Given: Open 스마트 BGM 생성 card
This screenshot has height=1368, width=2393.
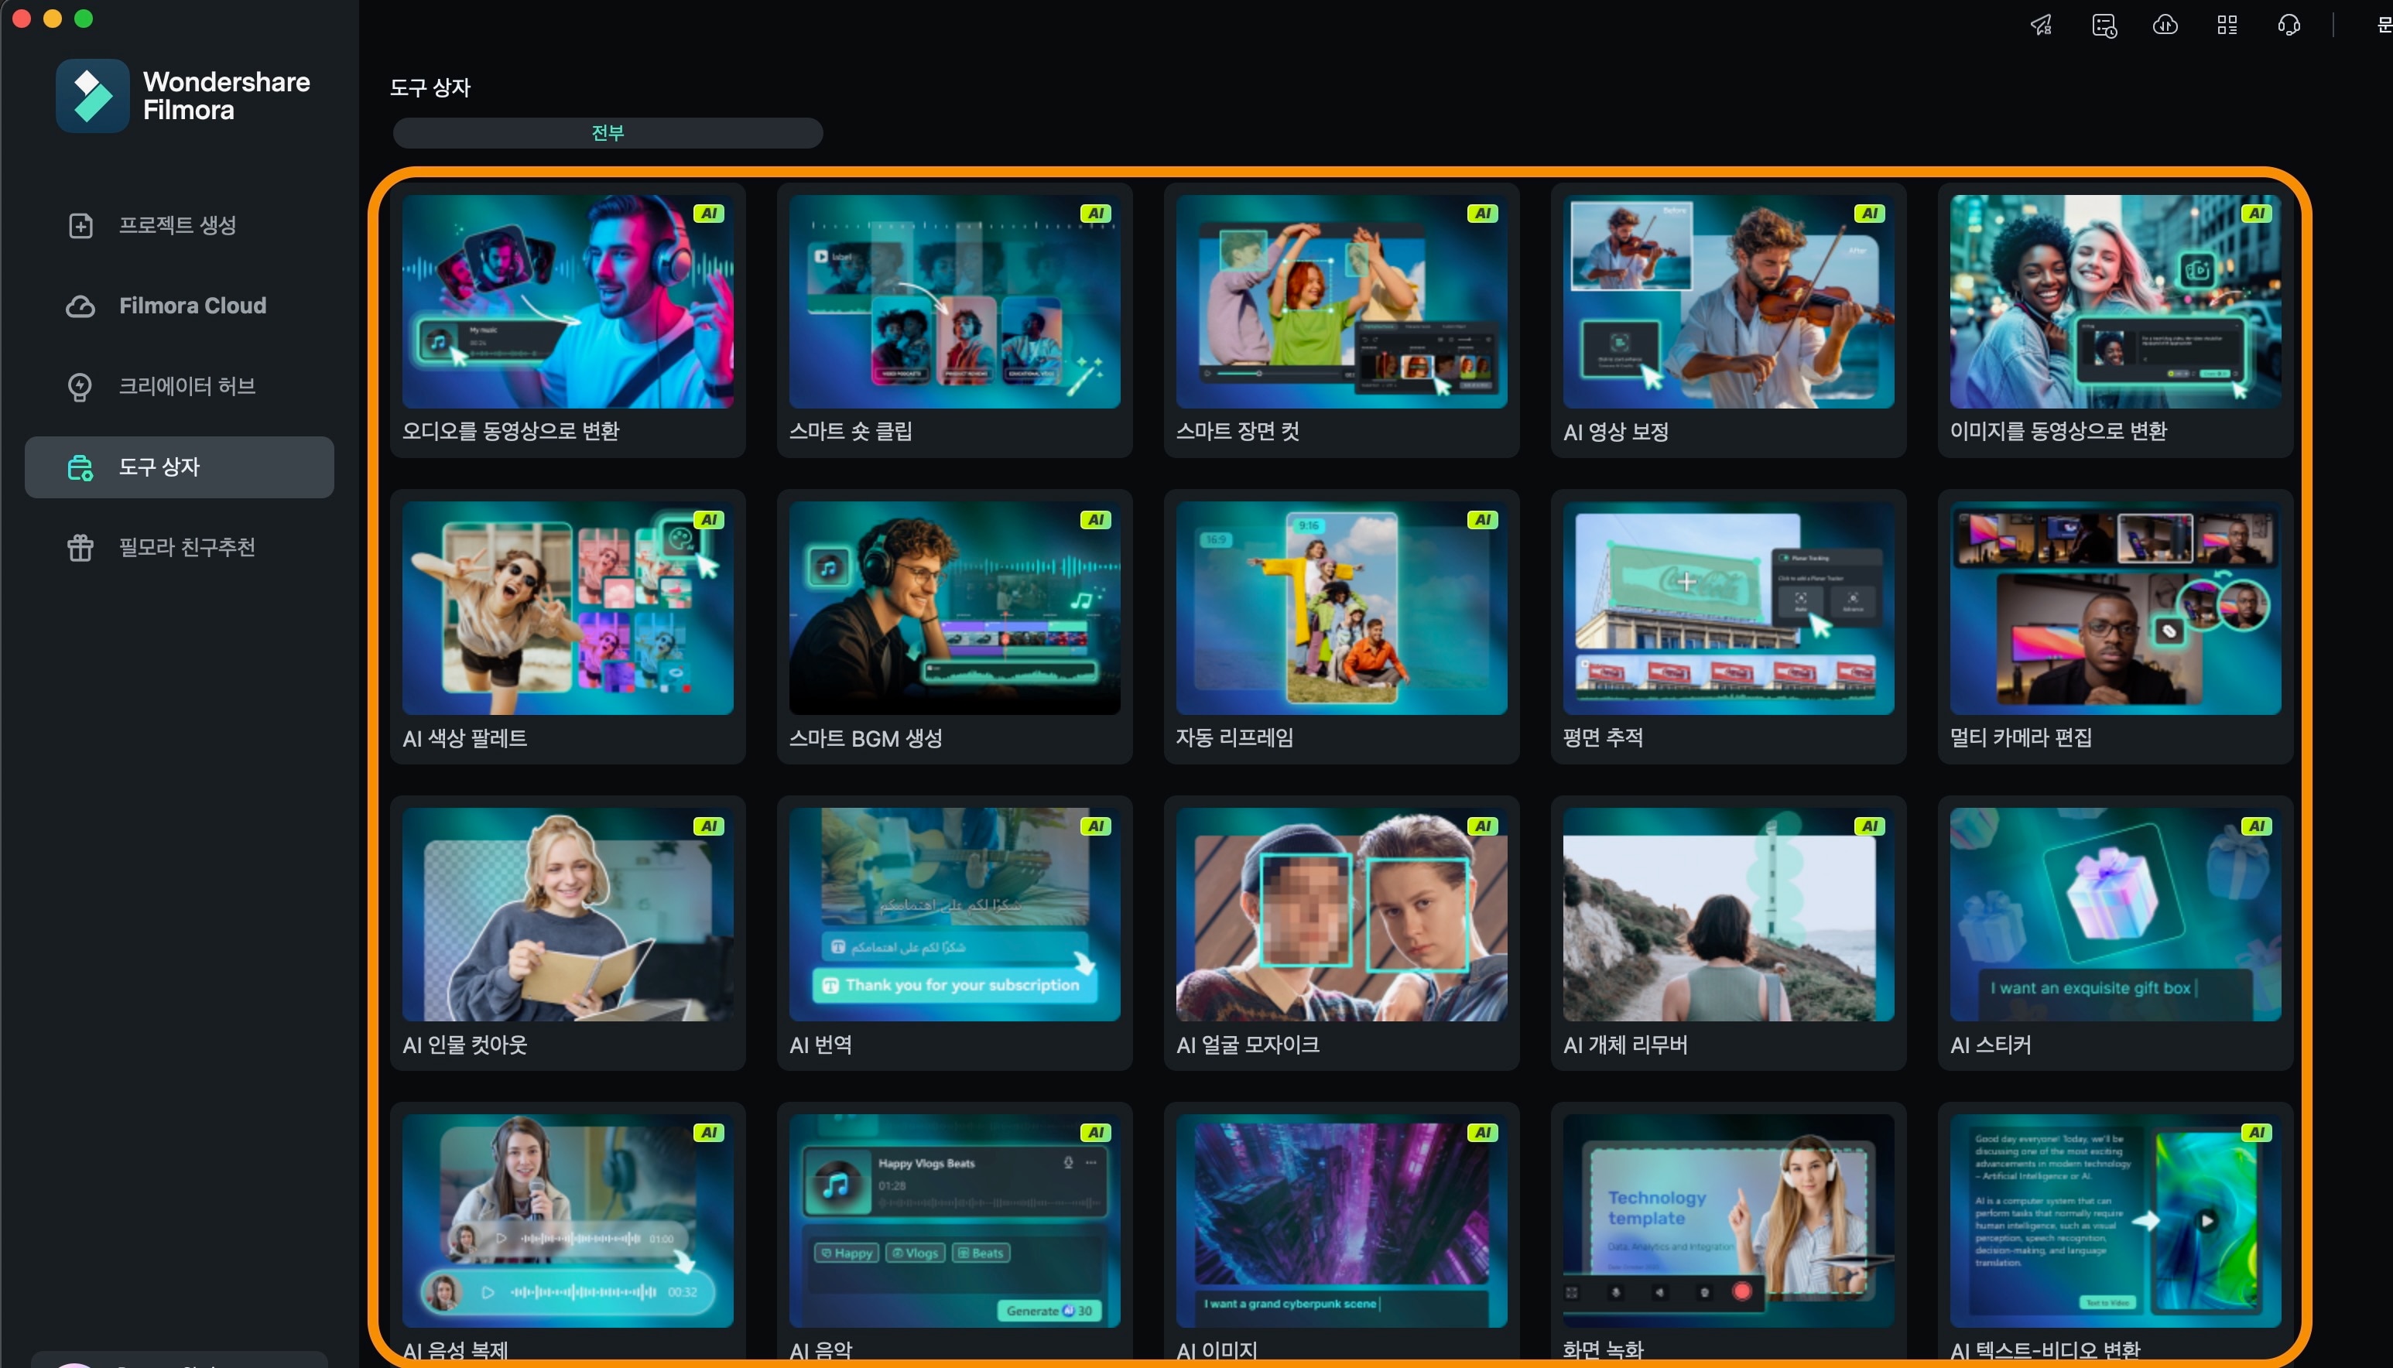Looking at the screenshot, I should 954,627.
